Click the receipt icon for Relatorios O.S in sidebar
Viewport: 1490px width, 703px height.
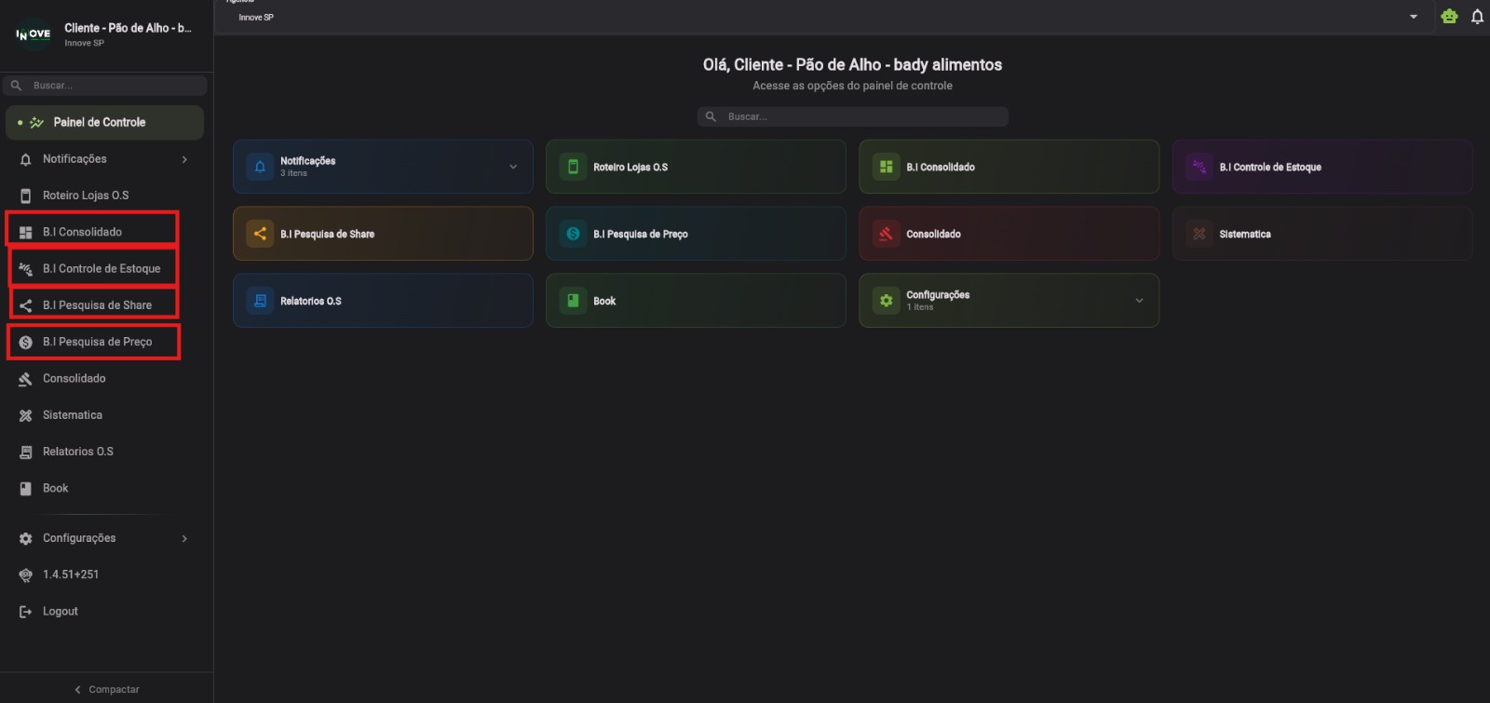pyautogui.click(x=25, y=452)
